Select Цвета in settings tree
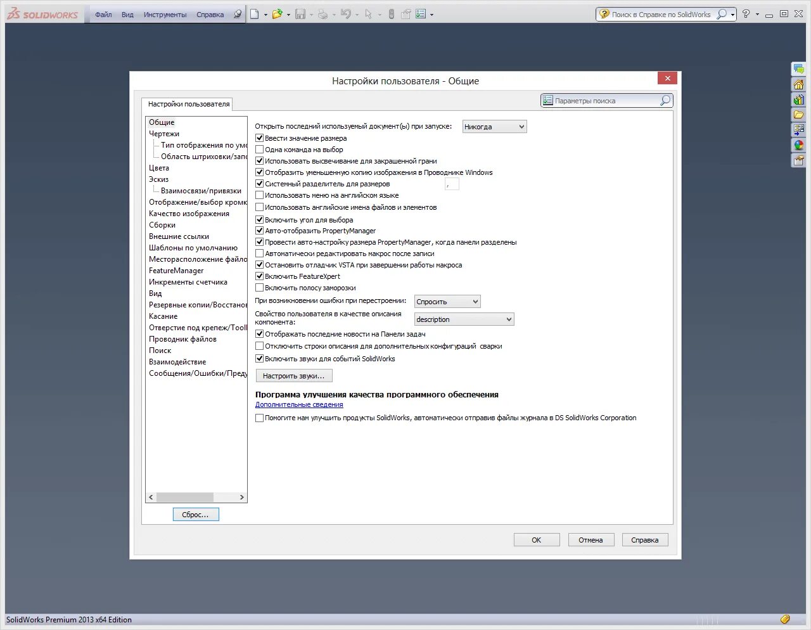811x630 pixels. (159, 168)
